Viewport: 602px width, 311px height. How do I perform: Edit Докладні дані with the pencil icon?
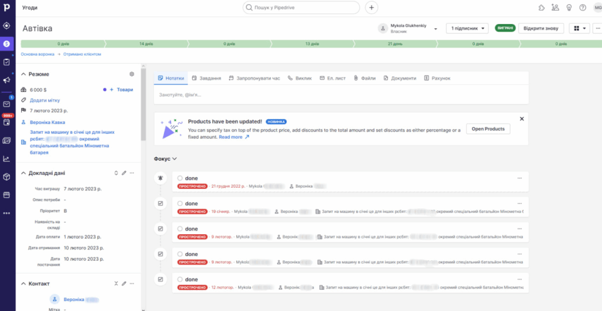[x=123, y=173]
